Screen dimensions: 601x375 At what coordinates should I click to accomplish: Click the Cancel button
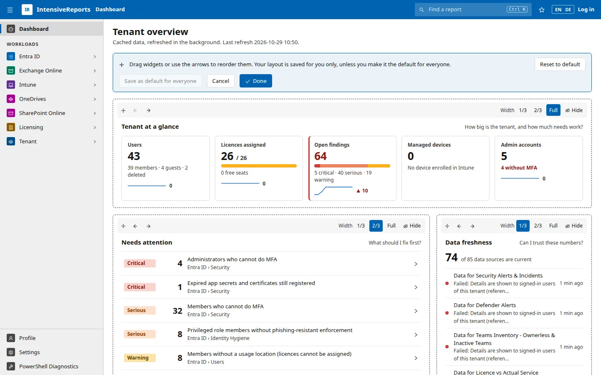(221, 81)
